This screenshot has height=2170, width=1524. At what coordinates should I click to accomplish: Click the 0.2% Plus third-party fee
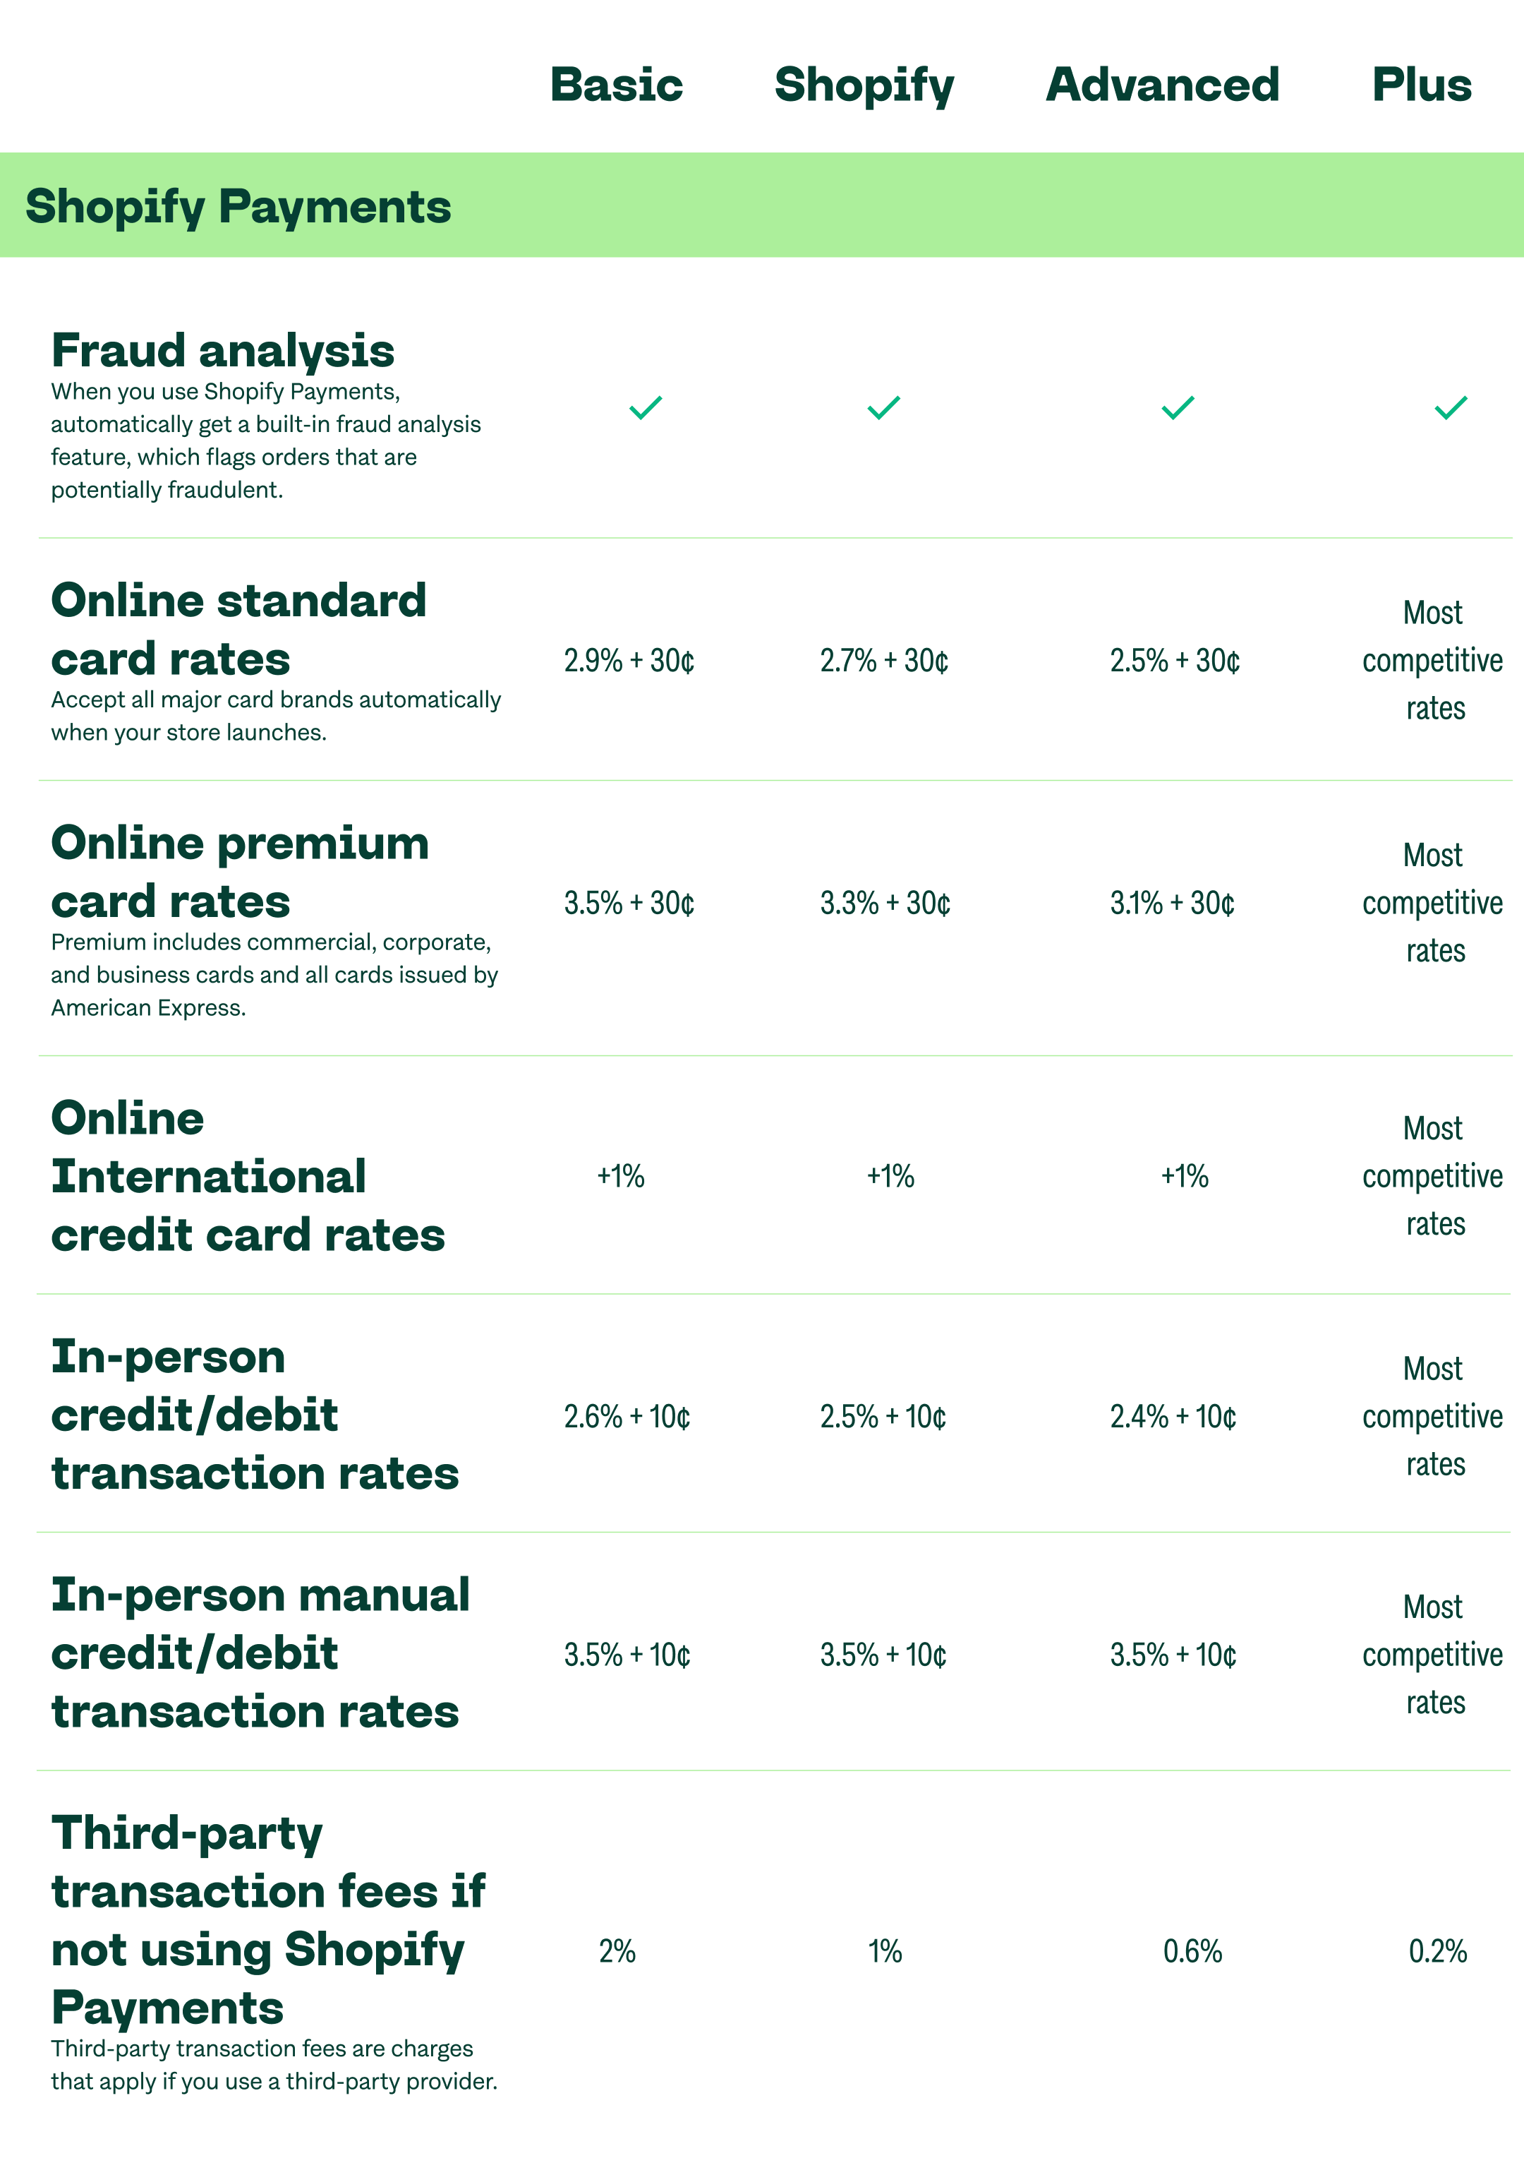pyautogui.click(x=1438, y=1952)
